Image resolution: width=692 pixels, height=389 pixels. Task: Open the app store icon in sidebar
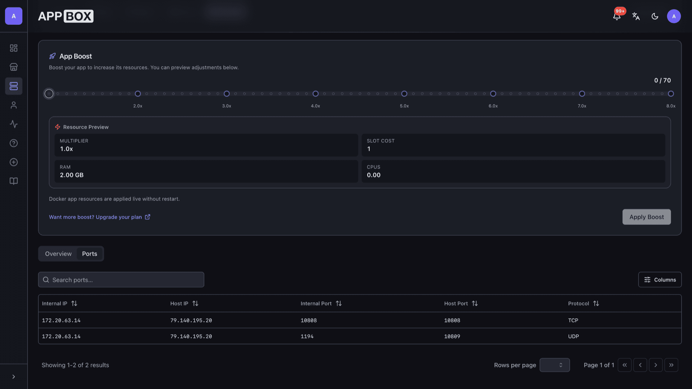pyautogui.click(x=14, y=67)
